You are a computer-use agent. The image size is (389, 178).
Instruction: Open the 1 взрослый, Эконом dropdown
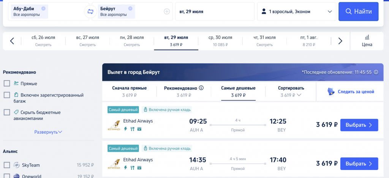(297, 11)
